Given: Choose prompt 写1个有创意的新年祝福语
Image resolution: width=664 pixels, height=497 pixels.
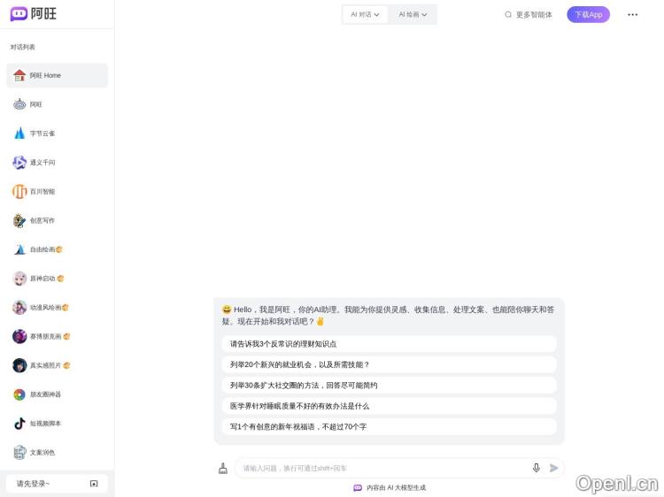Looking at the screenshot, I should (x=389, y=427).
